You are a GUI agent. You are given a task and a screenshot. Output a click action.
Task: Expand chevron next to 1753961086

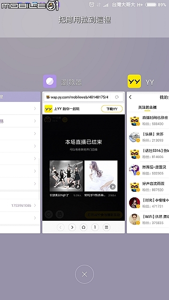coord(35,205)
